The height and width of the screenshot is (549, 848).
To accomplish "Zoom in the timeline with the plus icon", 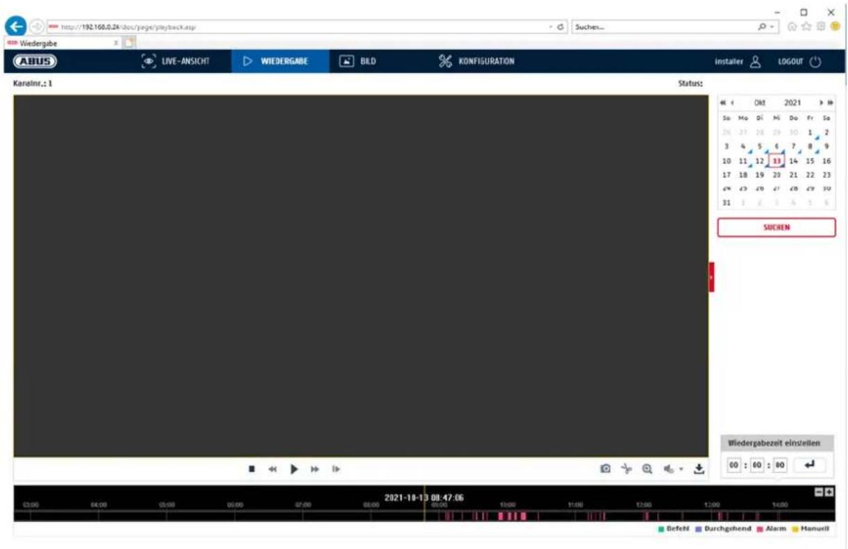I will pos(829,491).
